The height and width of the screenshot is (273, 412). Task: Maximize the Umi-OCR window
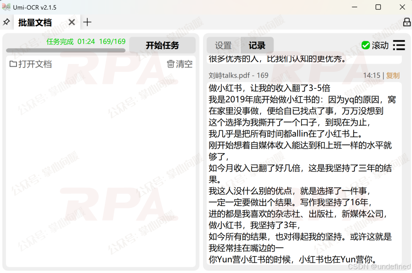pos(378,7)
